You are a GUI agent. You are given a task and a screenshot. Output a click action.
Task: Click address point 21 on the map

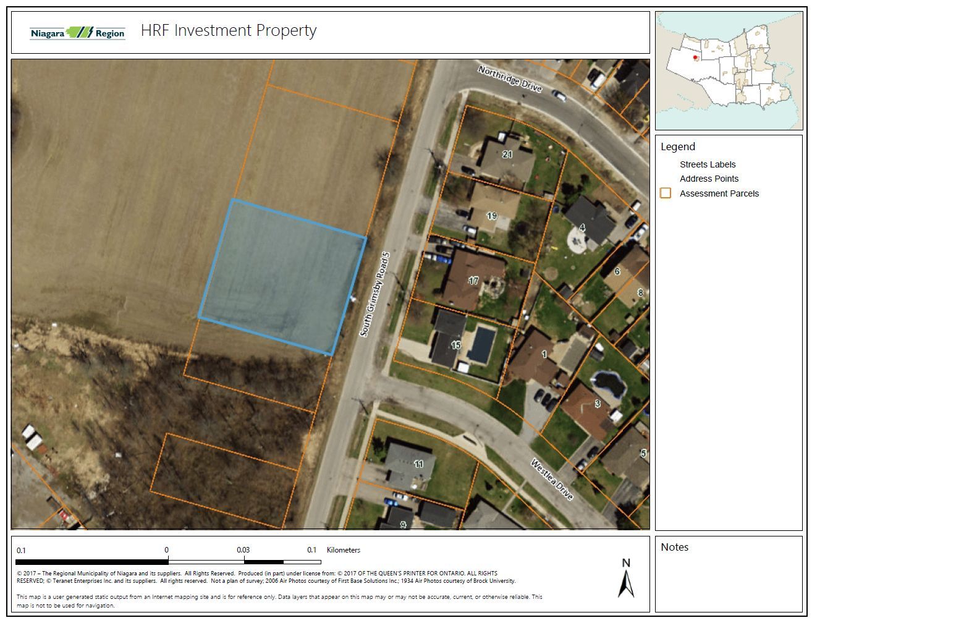[507, 155]
